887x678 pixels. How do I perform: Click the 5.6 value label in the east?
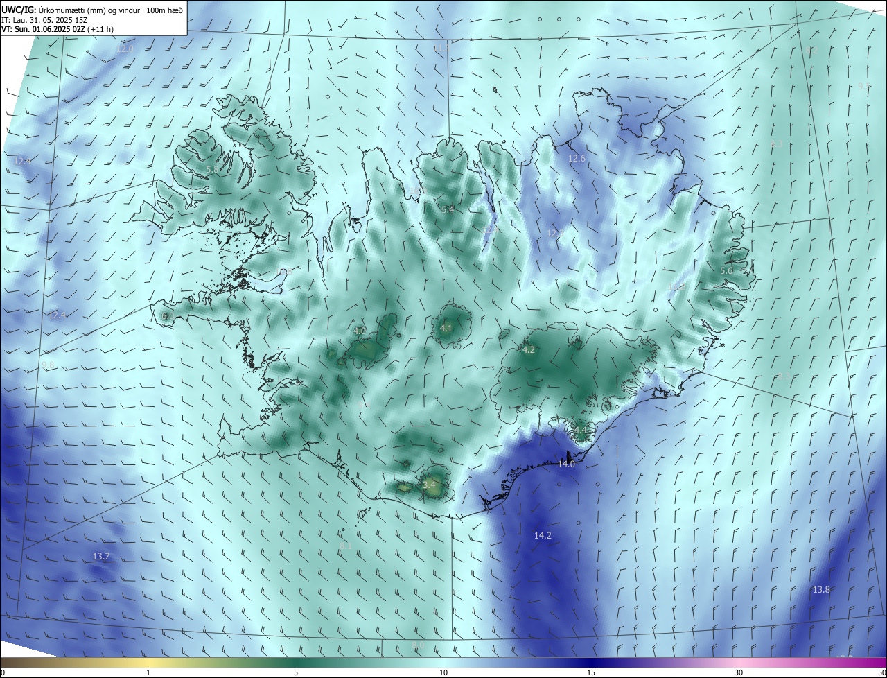point(726,271)
